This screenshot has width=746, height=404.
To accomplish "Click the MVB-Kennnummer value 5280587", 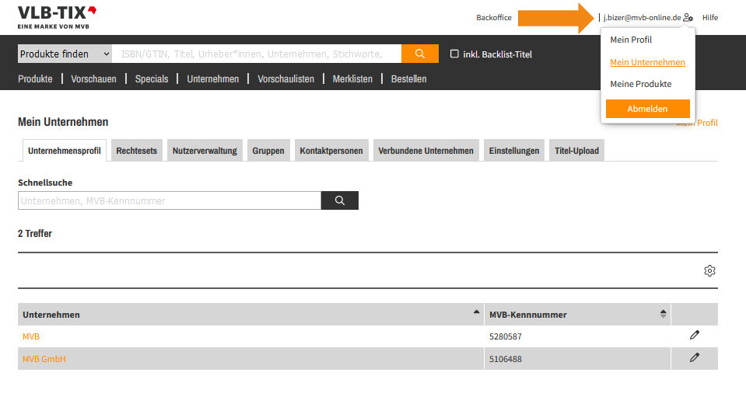I will [x=506, y=336].
